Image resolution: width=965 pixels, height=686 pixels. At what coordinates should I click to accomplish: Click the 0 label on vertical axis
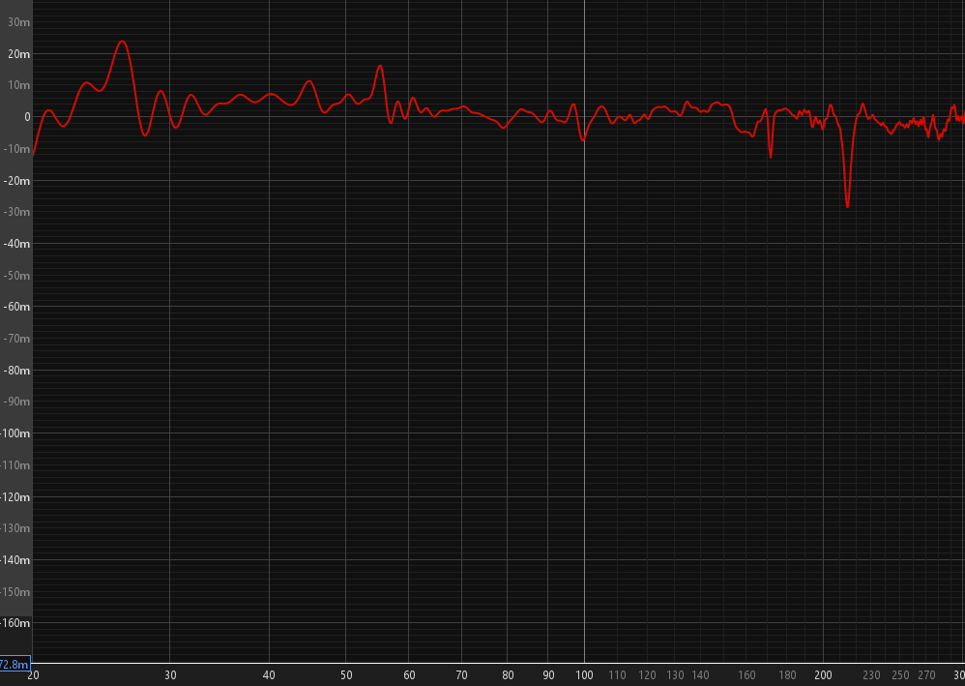[27, 117]
